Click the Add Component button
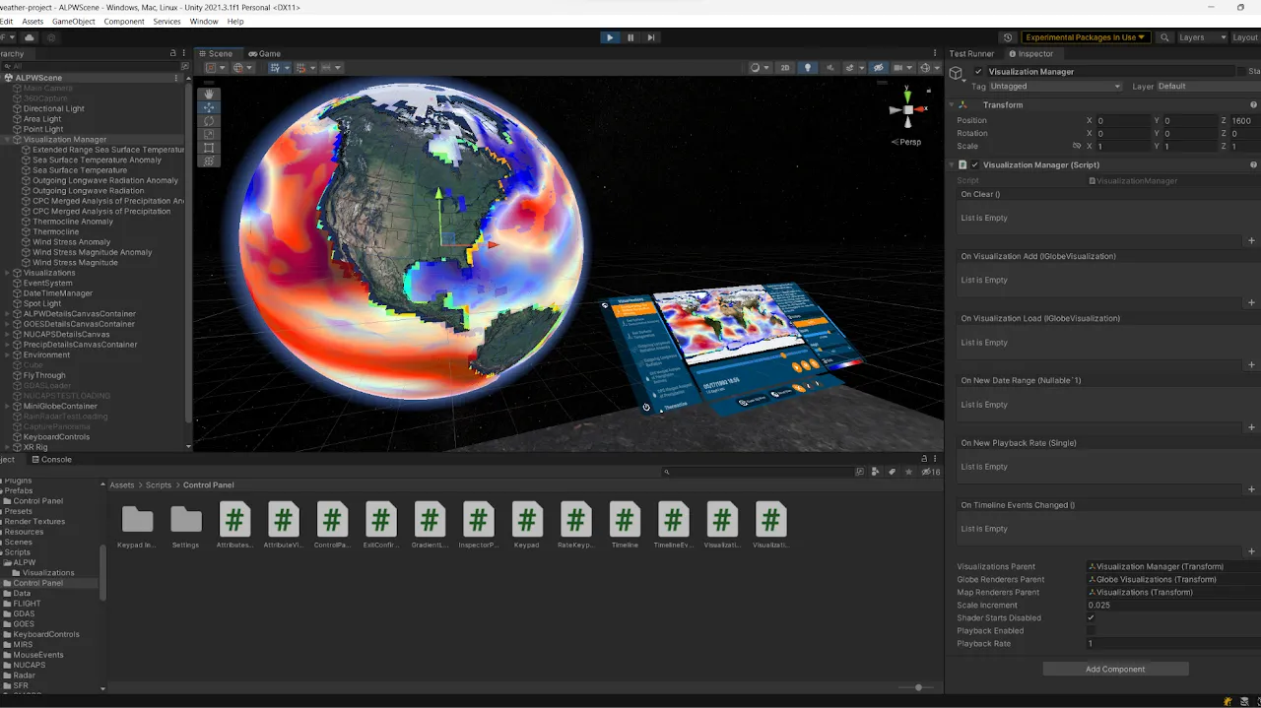 (x=1115, y=669)
